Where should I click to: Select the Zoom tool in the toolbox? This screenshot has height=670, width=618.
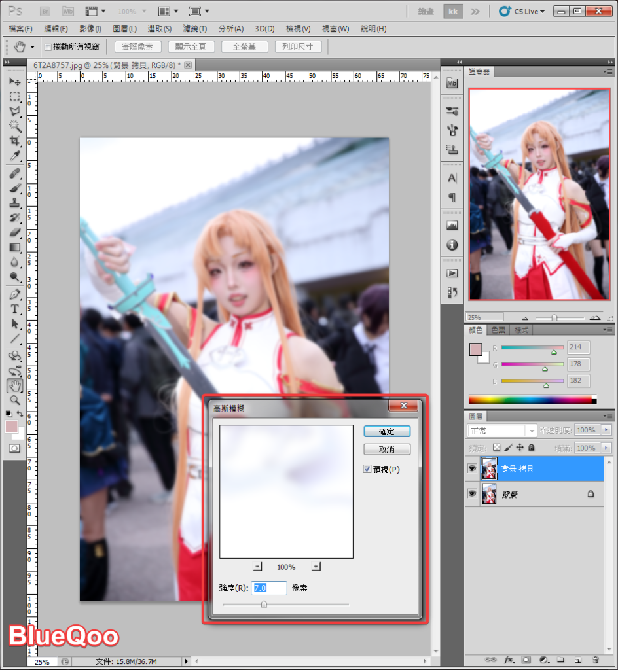coord(14,400)
